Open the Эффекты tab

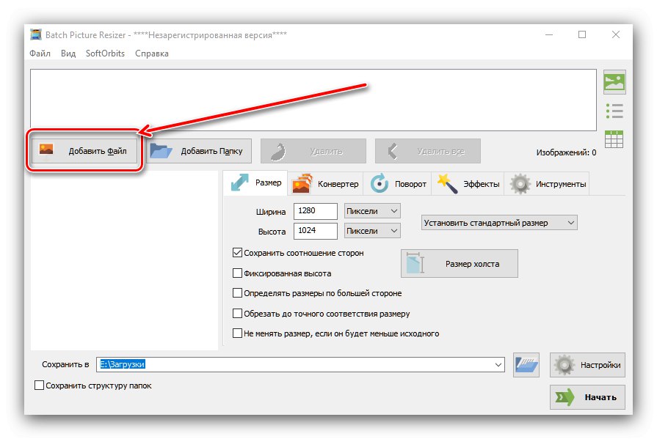coord(468,184)
